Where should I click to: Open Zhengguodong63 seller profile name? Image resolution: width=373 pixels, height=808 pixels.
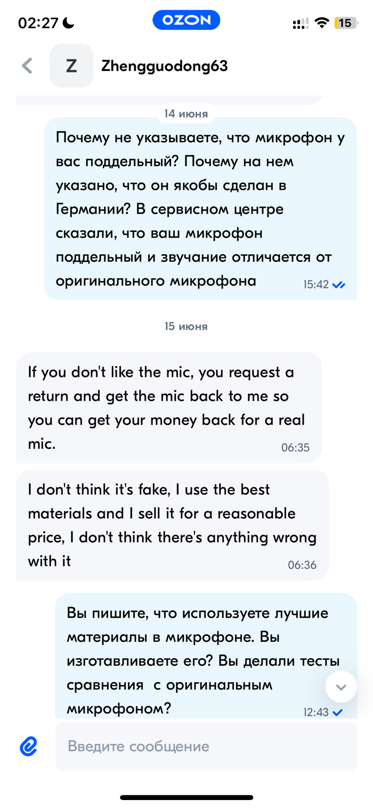[164, 67]
